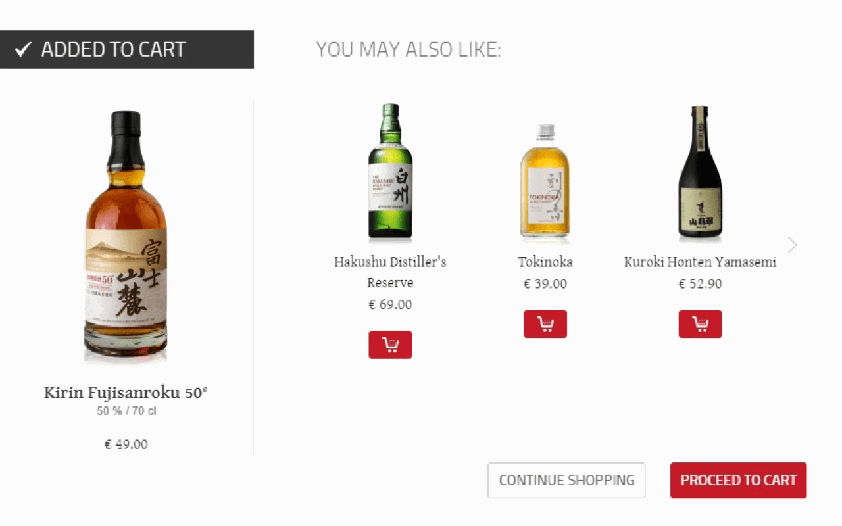Viewport: 842px width, 526px height.
Task: View the Tokinoka bottle image
Action: point(545,181)
